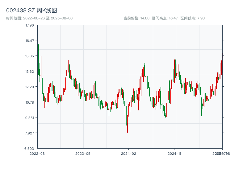Image resolution: width=247 pixels, height=185 pixels.
Task: Click the y-axis label 6.503
Action: tap(29, 149)
